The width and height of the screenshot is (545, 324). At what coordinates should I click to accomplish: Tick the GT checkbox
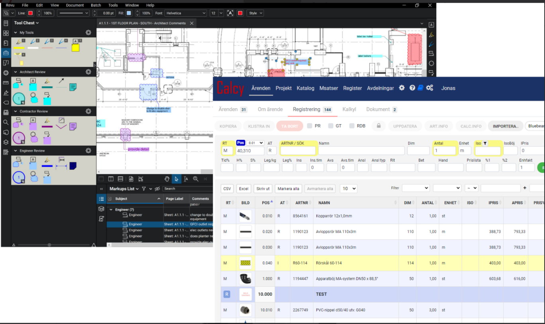[x=331, y=126]
